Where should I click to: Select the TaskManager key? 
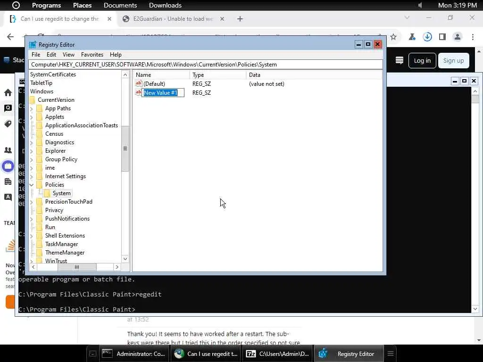[62, 244]
